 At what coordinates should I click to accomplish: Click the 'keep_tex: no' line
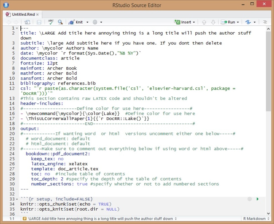pos(47,159)
